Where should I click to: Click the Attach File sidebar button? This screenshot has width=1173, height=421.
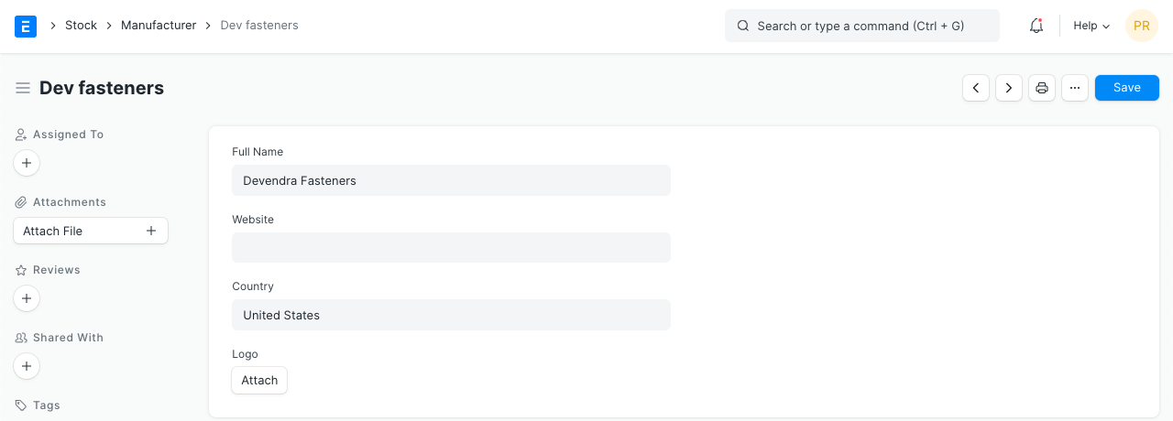pos(90,231)
